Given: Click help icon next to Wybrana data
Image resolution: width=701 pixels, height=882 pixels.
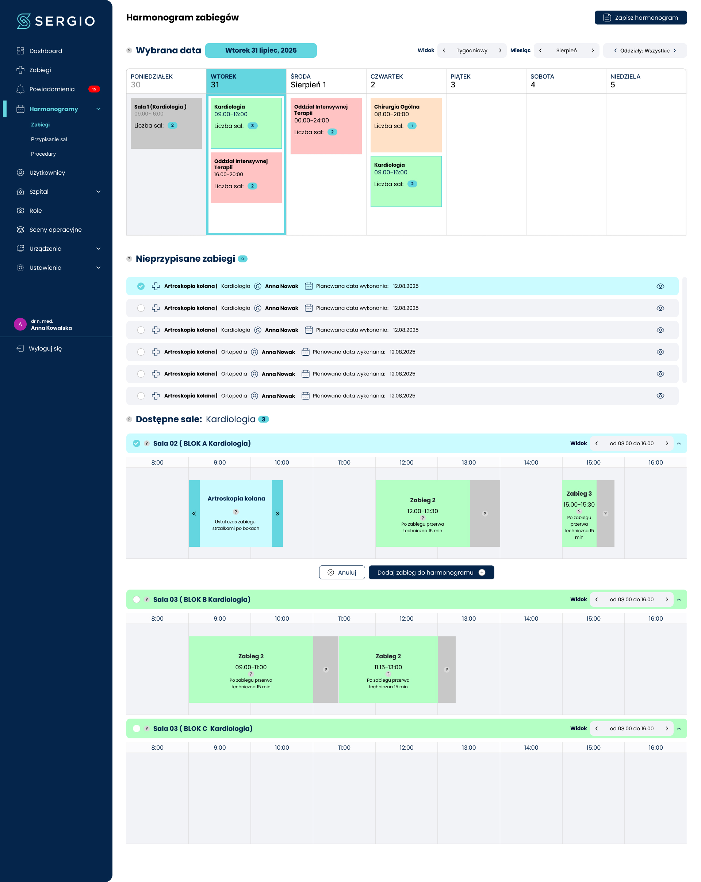Looking at the screenshot, I should pos(129,50).
